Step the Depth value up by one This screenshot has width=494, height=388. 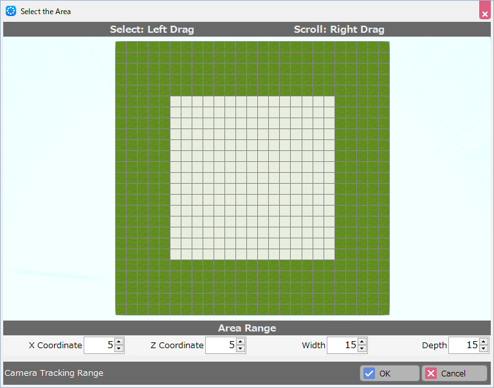pyautogui.click(x=484, y=342)
